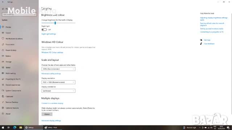Open Setting up dual monitors help link
Viewport: 232px width, 130px height.
pyautogui.click(x=212, y=29)
